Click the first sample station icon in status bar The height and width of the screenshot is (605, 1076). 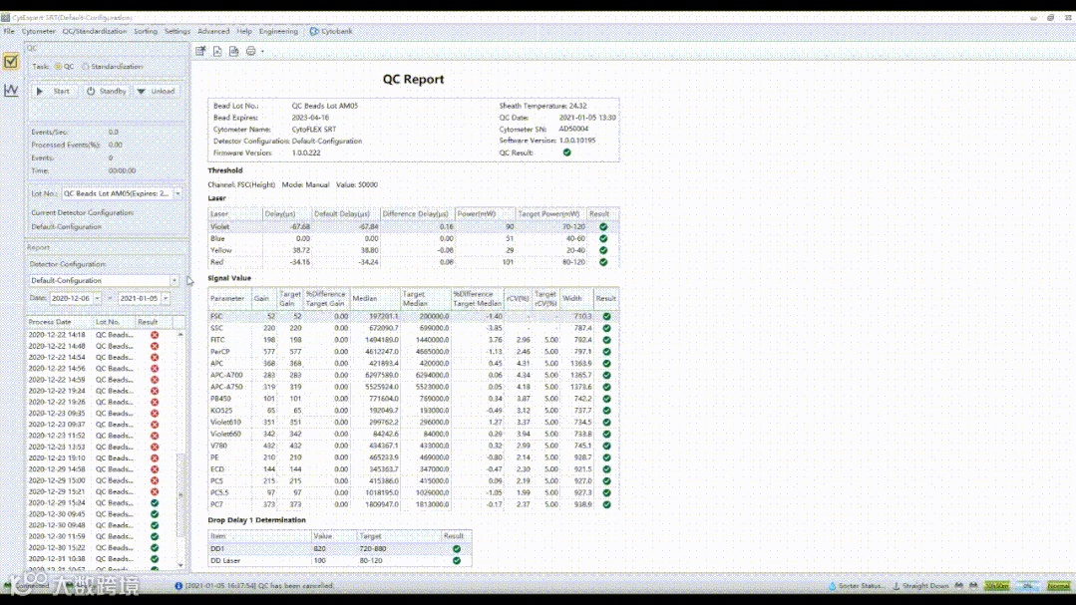(959, 586)
